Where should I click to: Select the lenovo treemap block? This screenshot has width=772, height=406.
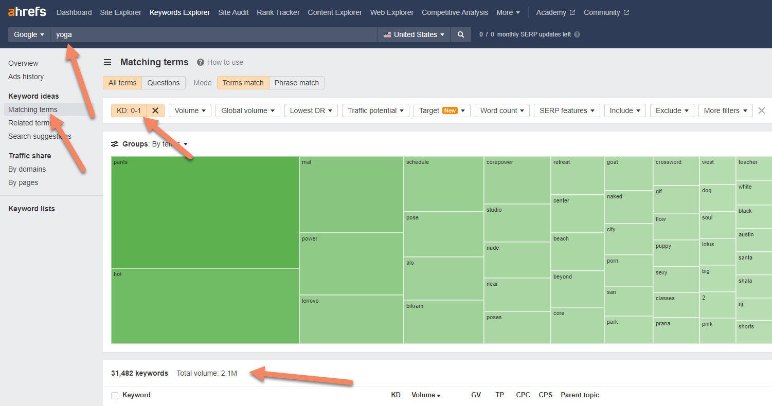(351, 319)
